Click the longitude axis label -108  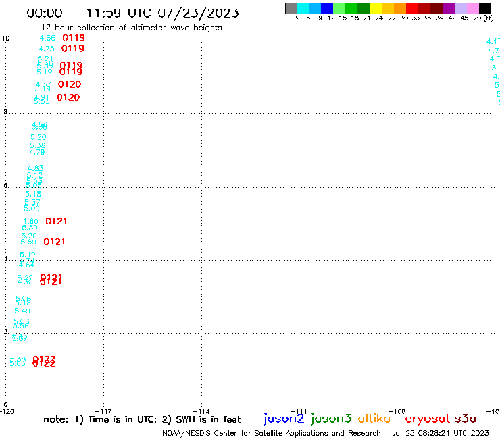397,411
